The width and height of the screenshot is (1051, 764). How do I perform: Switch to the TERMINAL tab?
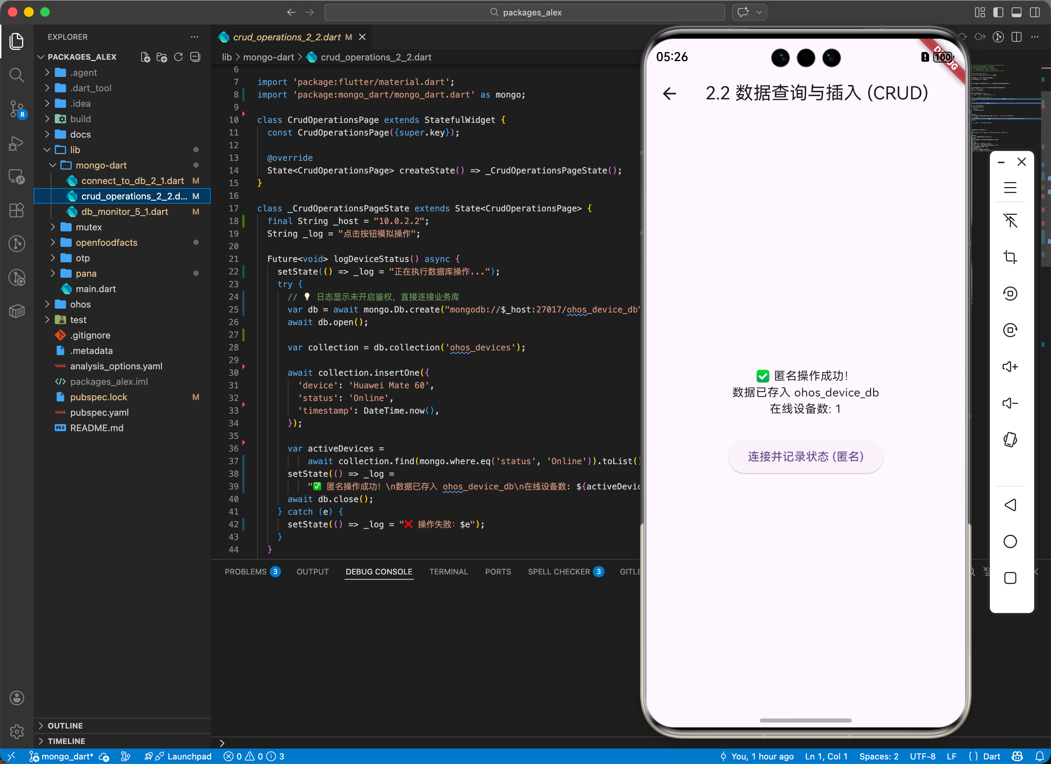[x=448, y=572]
